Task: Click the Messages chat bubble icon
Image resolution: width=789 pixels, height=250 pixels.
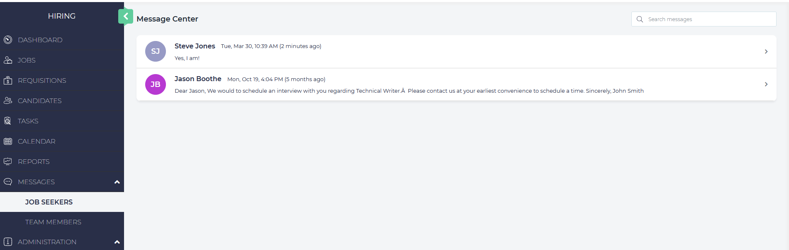Action: point(8,182)
